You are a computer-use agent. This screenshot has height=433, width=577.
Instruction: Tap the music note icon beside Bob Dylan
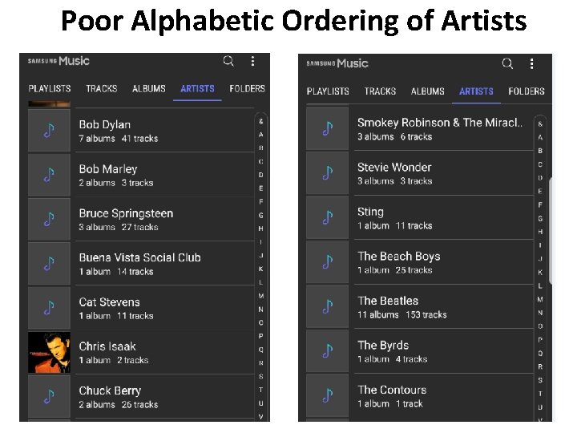click(49, 131)
